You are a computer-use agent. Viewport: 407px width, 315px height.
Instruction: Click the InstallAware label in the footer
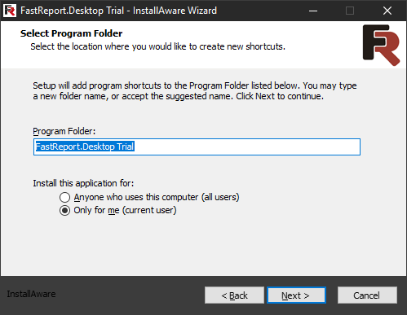tap(31, 294)
